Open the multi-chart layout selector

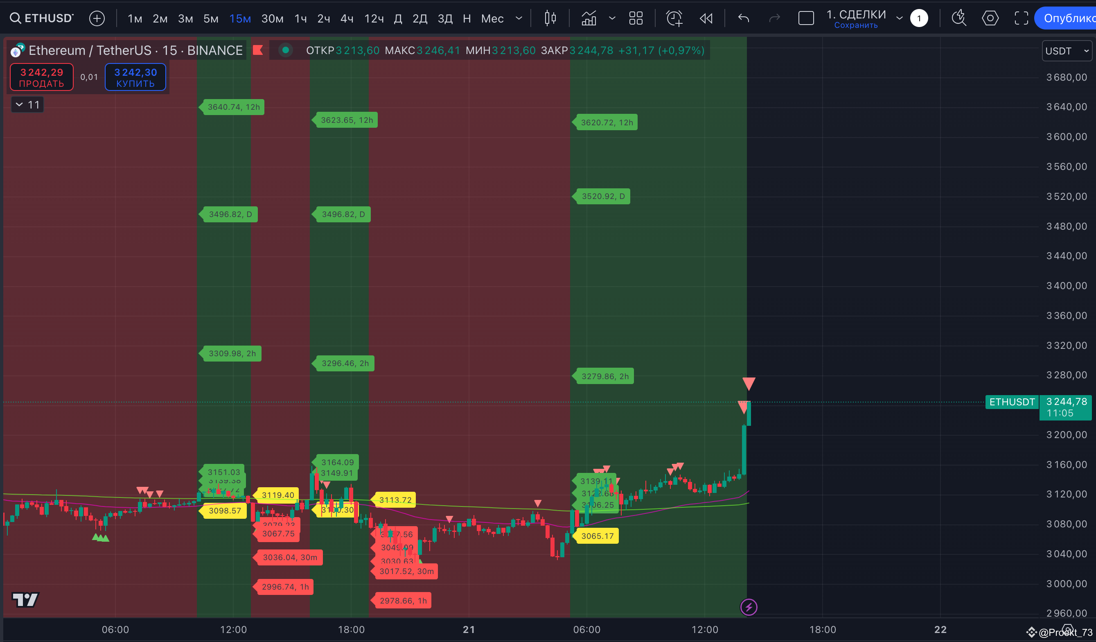[636, 18]
